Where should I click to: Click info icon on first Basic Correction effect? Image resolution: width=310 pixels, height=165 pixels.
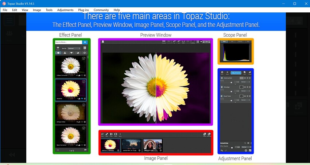point(84,59)
